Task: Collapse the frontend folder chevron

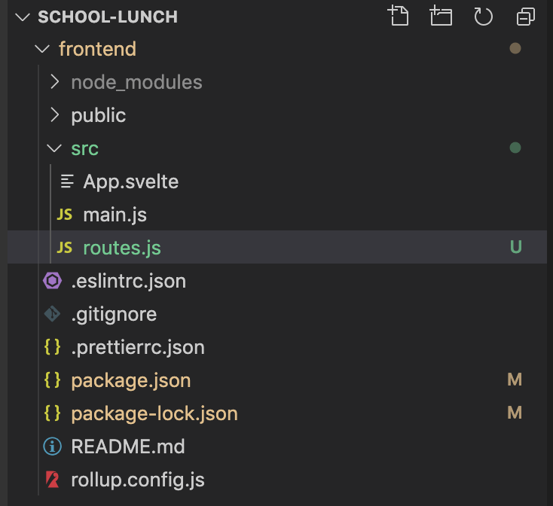Action: 41,50
